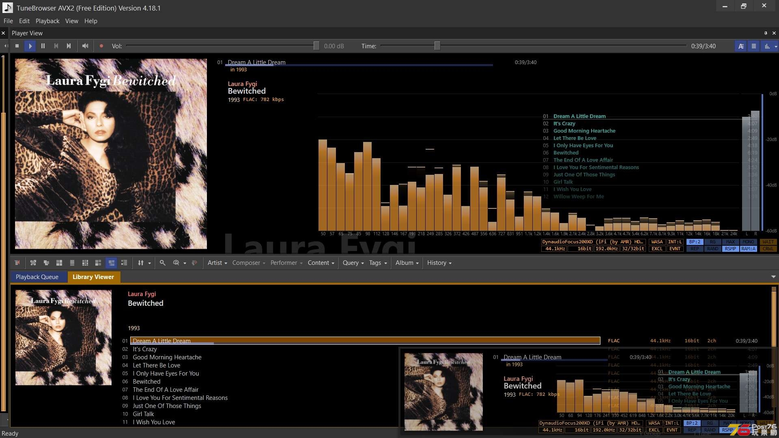Click the stacked covers icon in the library toolbar

(x=46, y=263)
